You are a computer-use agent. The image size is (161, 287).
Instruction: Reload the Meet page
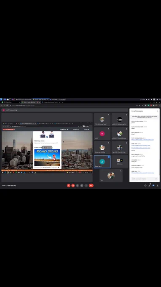(x=7, y=105)
